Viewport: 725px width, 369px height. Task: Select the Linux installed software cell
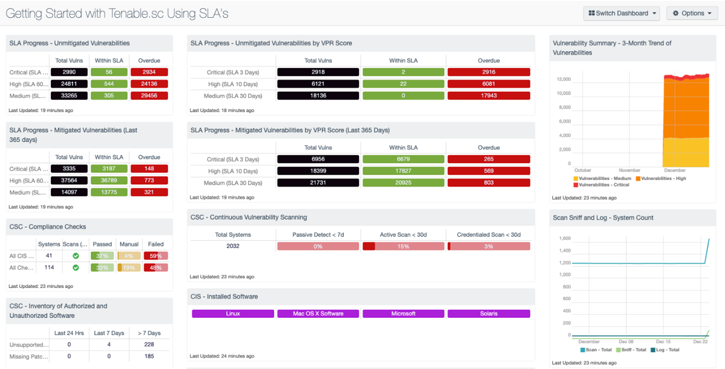(x=233, y=314)
